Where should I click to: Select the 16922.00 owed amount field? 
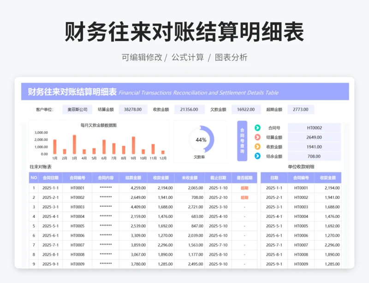(x=246, y=109)
